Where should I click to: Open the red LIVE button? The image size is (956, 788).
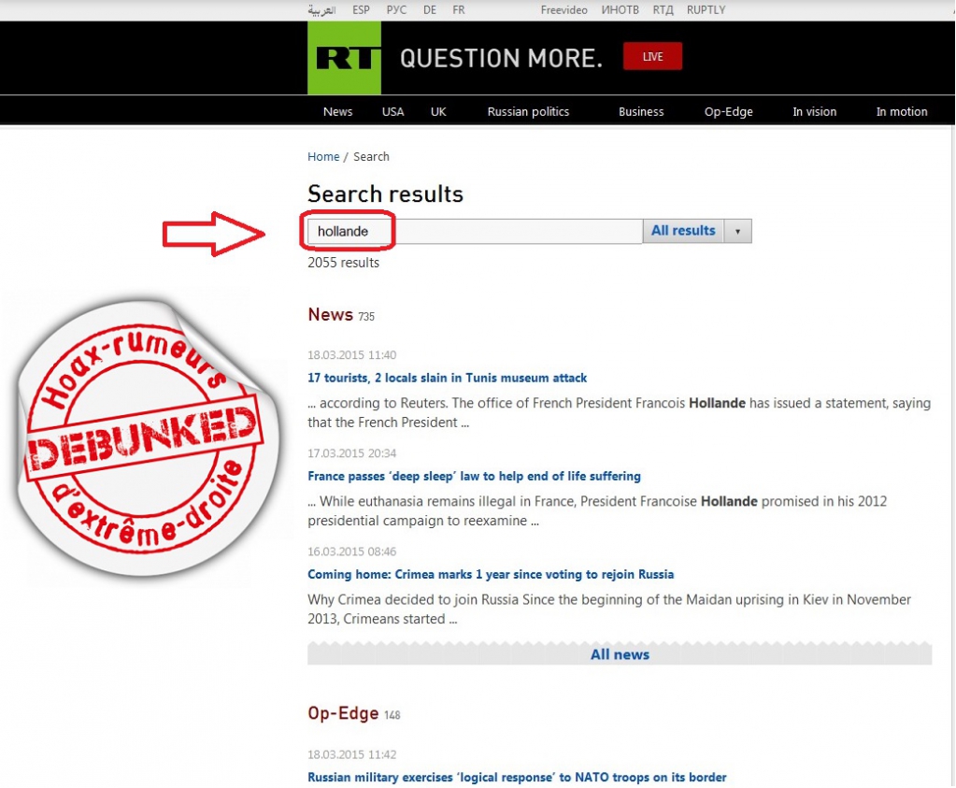tap(652, 57)
